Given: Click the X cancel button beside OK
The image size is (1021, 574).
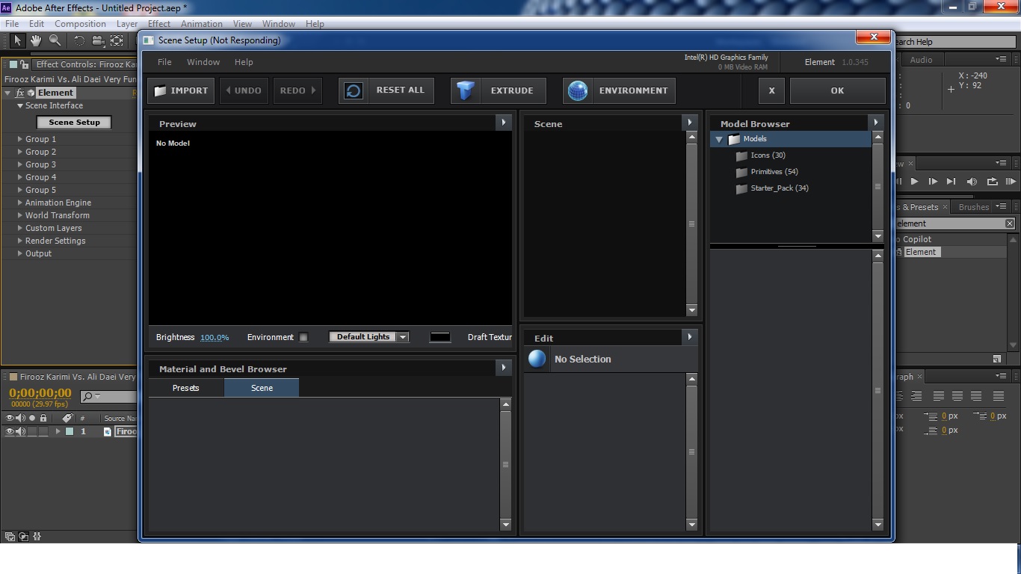Looking at the screenshot, I should [771, 90].
